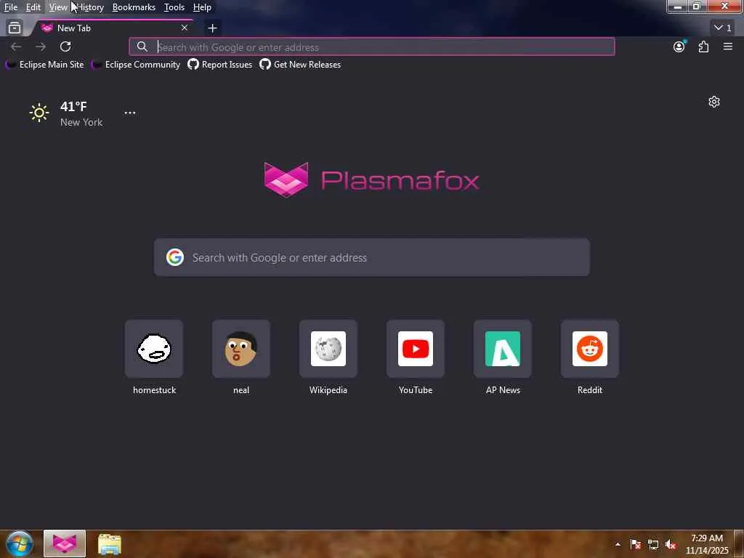This screenshot has height=558, width=744.
Task: Show hidden system tray icons
Action: [618, 544]
